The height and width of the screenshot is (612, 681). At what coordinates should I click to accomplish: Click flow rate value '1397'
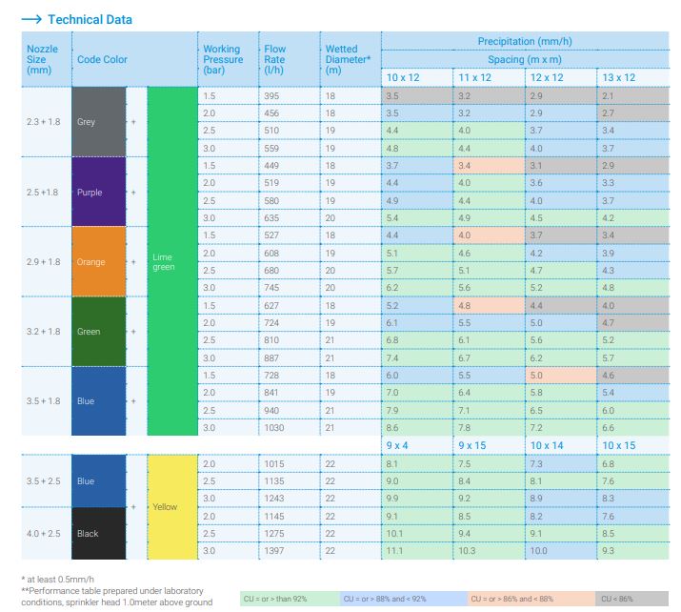274,551
